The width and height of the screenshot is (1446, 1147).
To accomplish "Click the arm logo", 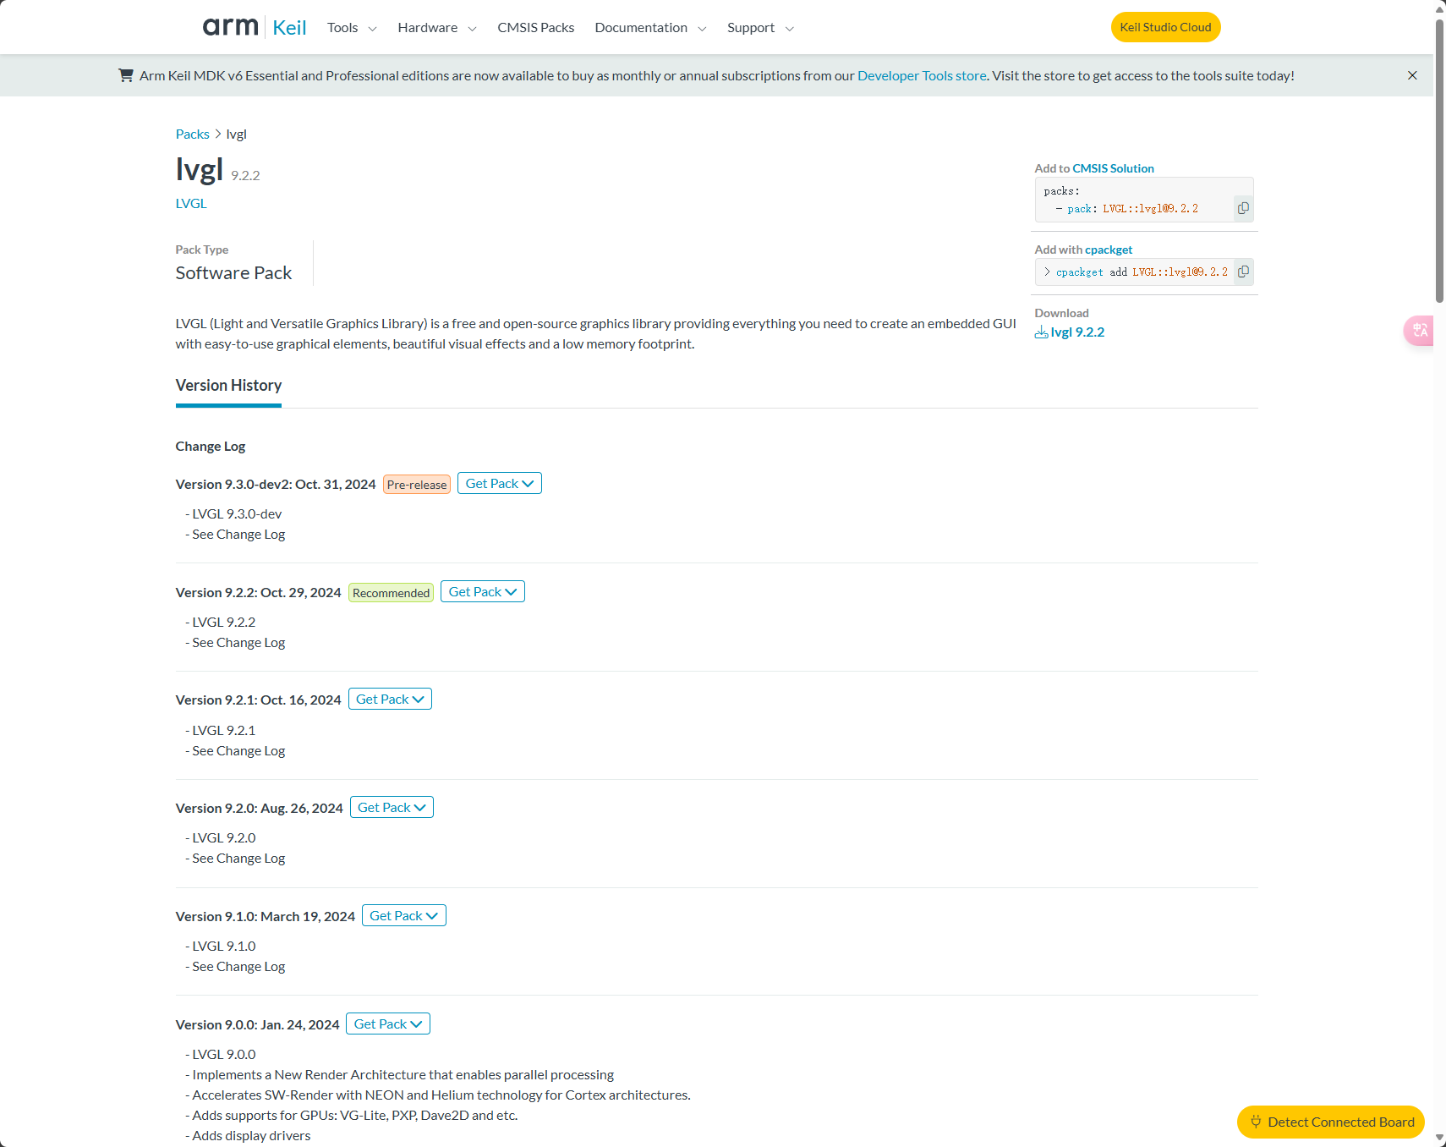I will [x=230, y=27].
